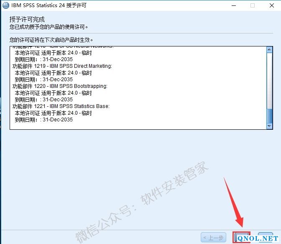Close the license authorization dialog

click(271, 5)
